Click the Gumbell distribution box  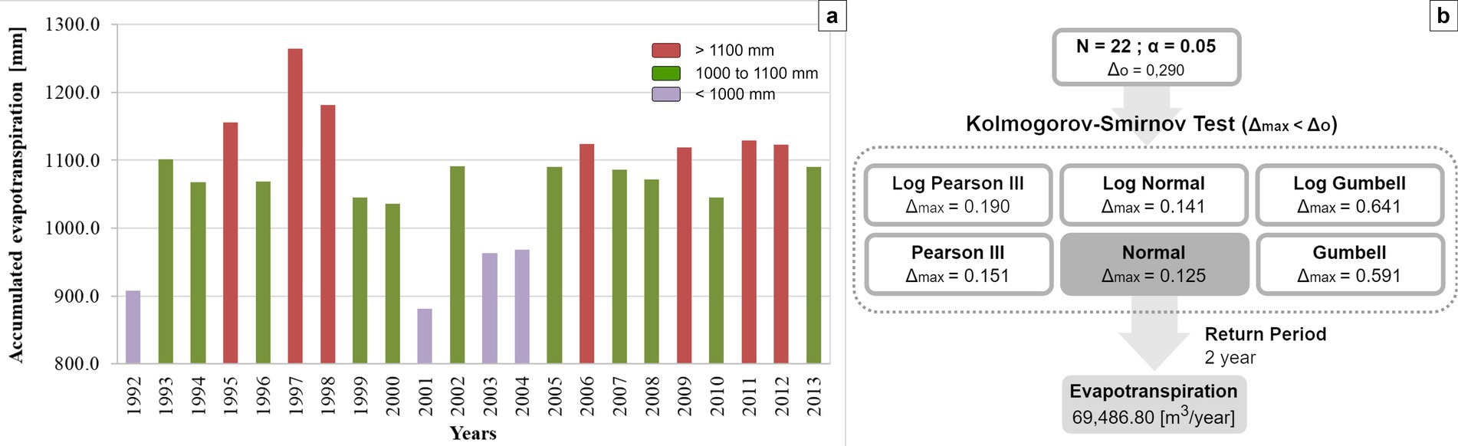coord(1349,264)
